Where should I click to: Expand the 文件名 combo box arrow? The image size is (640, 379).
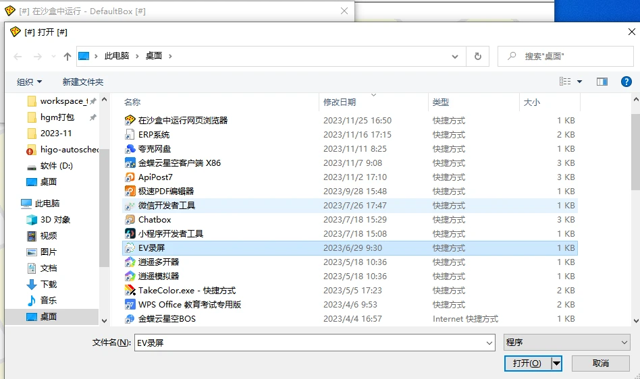[489, 343]
